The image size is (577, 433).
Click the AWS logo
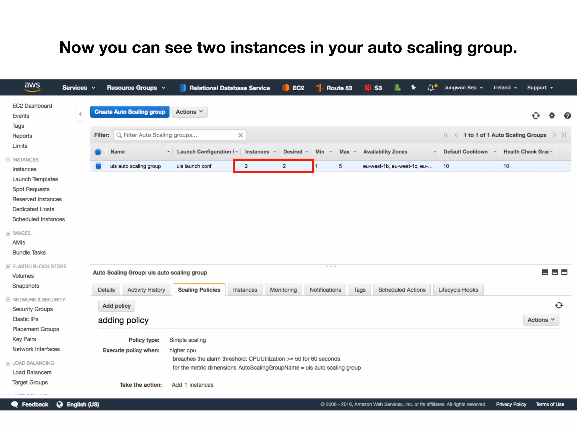point(32,87)
